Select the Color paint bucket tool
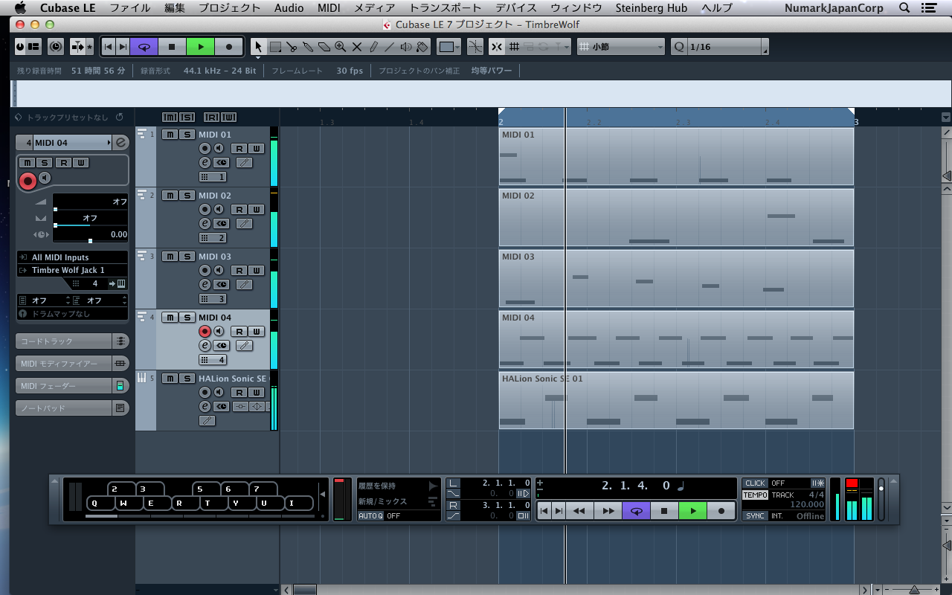 (x=422, y=47)
